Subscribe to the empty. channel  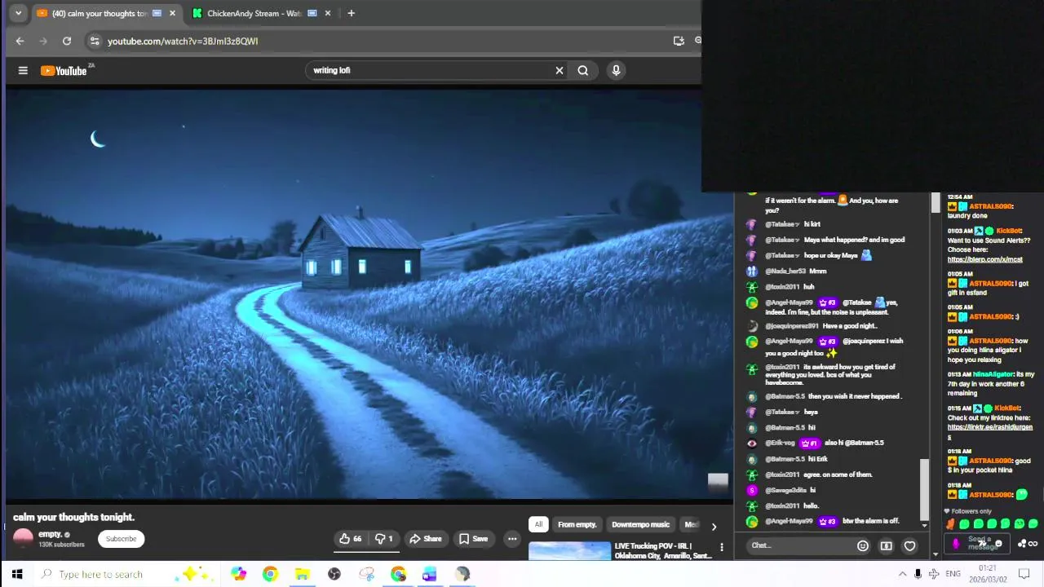(x=121, y=539)
